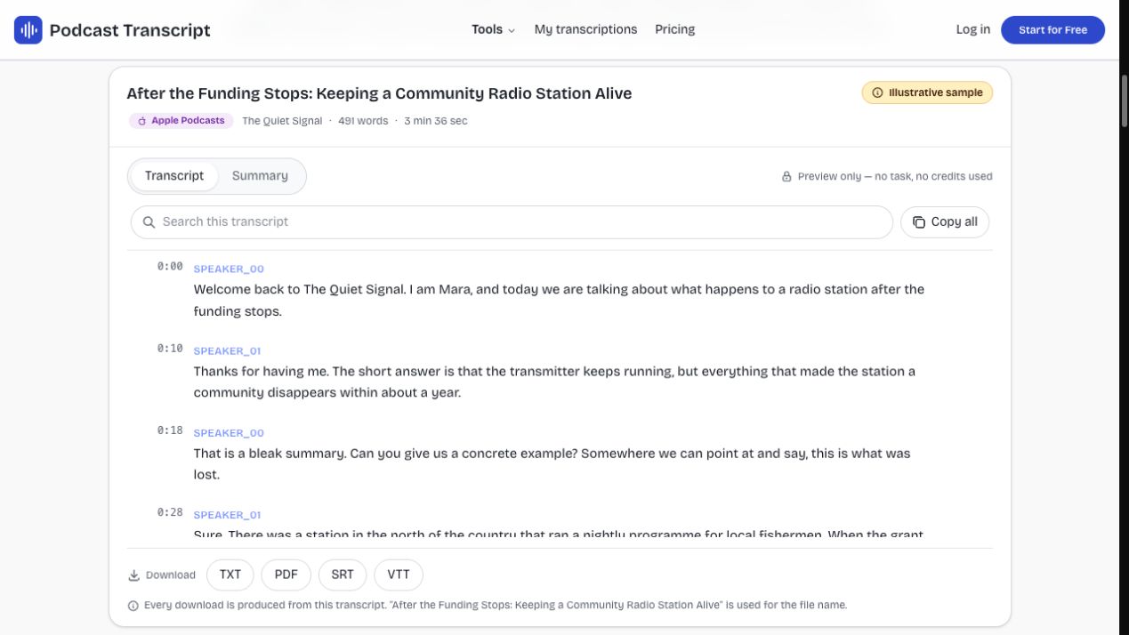Click the SPEAKER_01 label at 0:10
The image size is (1129, 635).
pyautogui.click(x=227, y=351)
